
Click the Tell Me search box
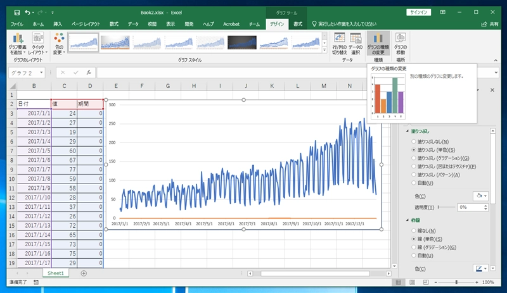[x=344, y=24]
